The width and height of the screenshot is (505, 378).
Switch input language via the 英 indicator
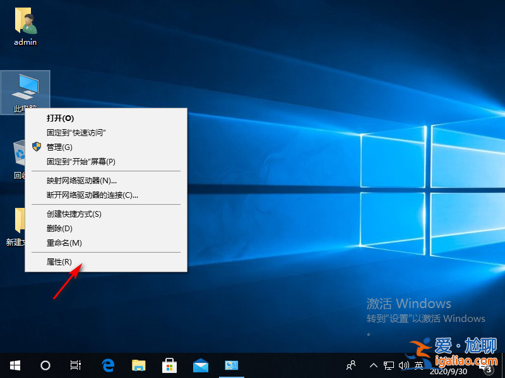coord(419,365)
